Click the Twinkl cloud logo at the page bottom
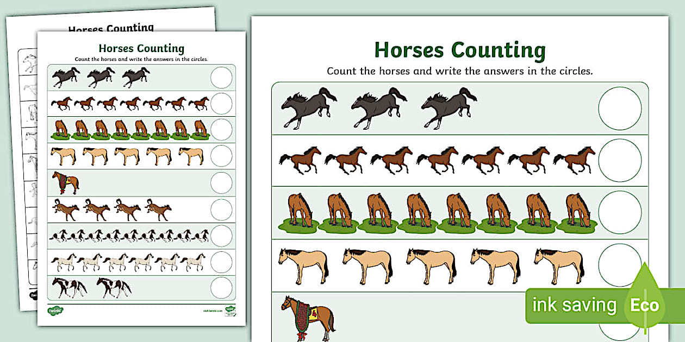685x342 pixels. click(x=56, y=309)
